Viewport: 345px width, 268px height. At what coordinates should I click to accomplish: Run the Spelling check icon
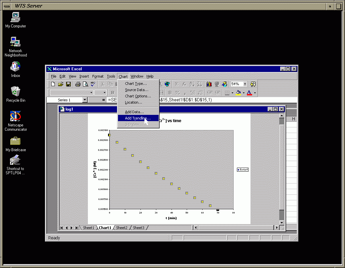[93, 84]
